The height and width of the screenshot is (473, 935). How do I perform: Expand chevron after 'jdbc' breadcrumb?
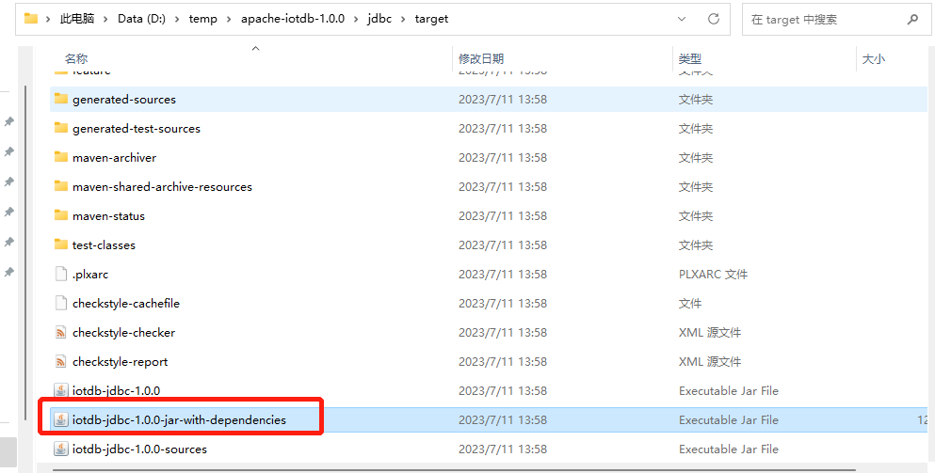pyautogui.click(x=403, y=19)
